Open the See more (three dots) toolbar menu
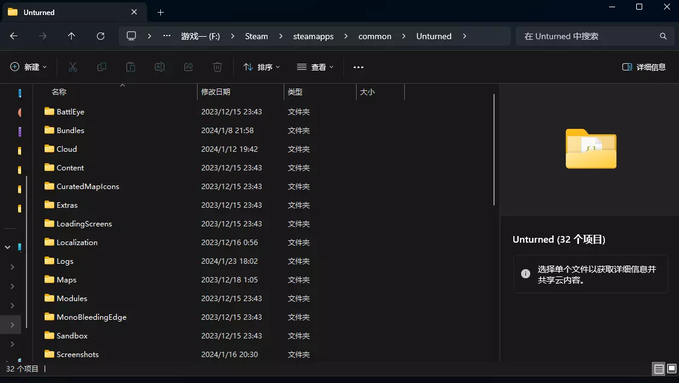This screenshot has height=383, width=679. pos(358,67)
